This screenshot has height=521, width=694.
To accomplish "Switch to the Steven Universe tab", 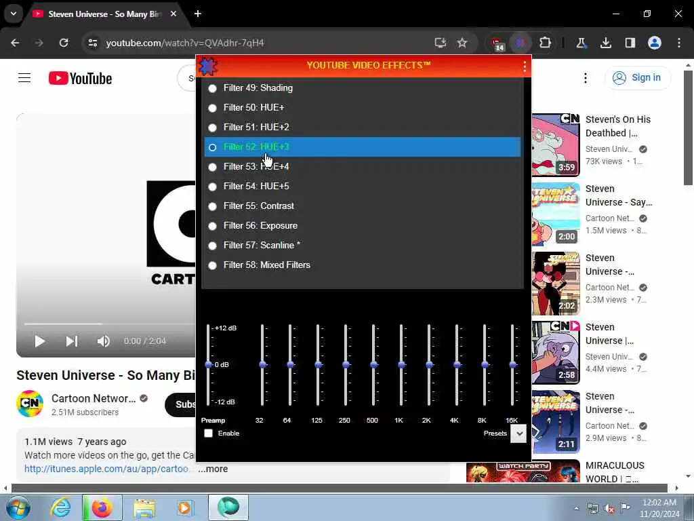I will [x=105, y=14].
